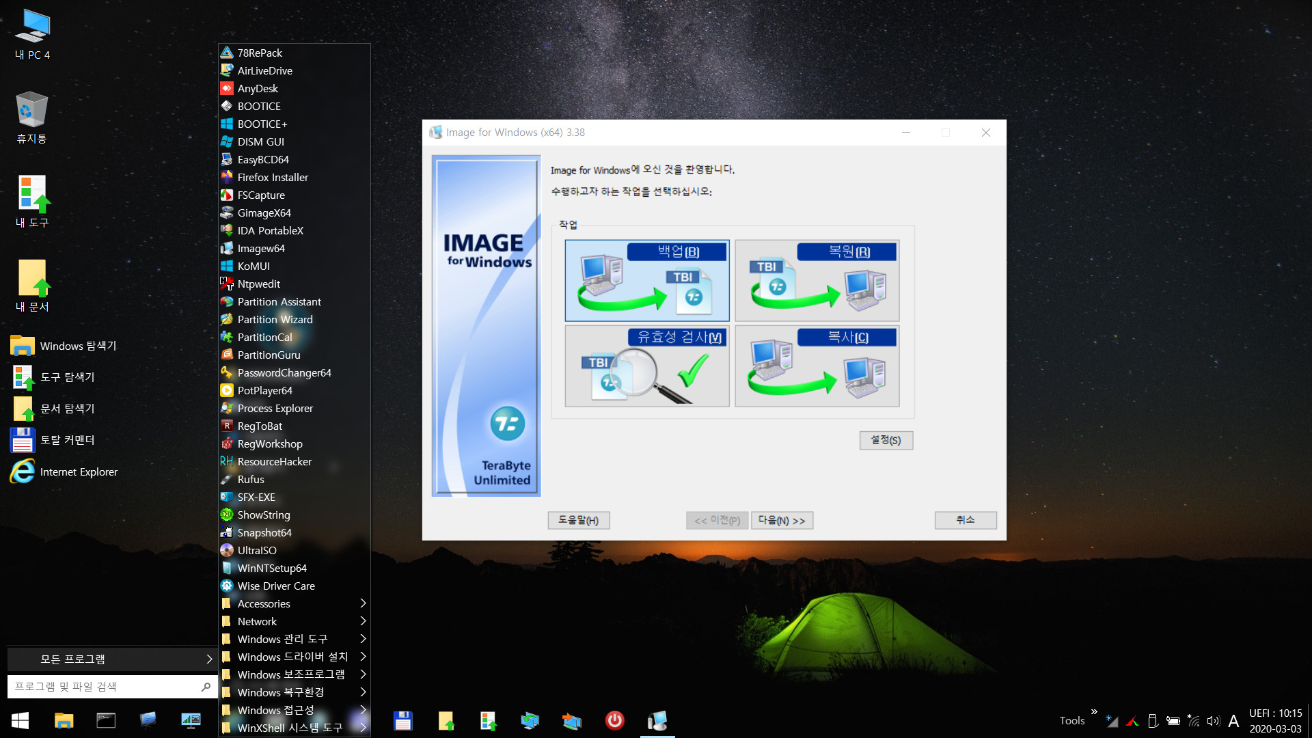This screenshot has height=738, width=1312.
Task: Click the 도움말(H) help button
Action: pyautogui.click(x=579, y=520)
